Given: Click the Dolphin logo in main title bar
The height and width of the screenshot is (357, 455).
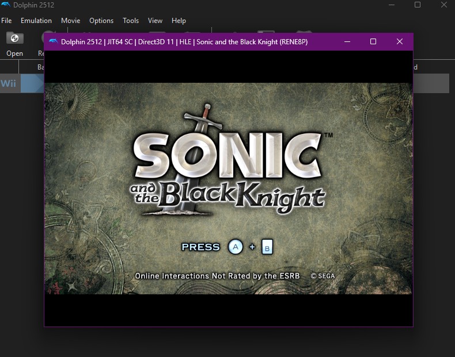Looking at the screenshot, I should [x=6, y=5].
